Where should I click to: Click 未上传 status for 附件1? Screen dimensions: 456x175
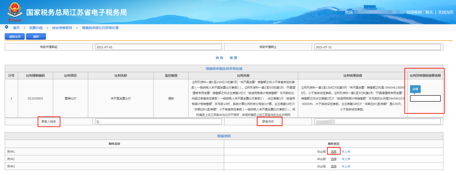(x=346, y=151)
